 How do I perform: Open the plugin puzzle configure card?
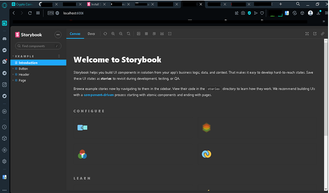(x=133, y=128)
